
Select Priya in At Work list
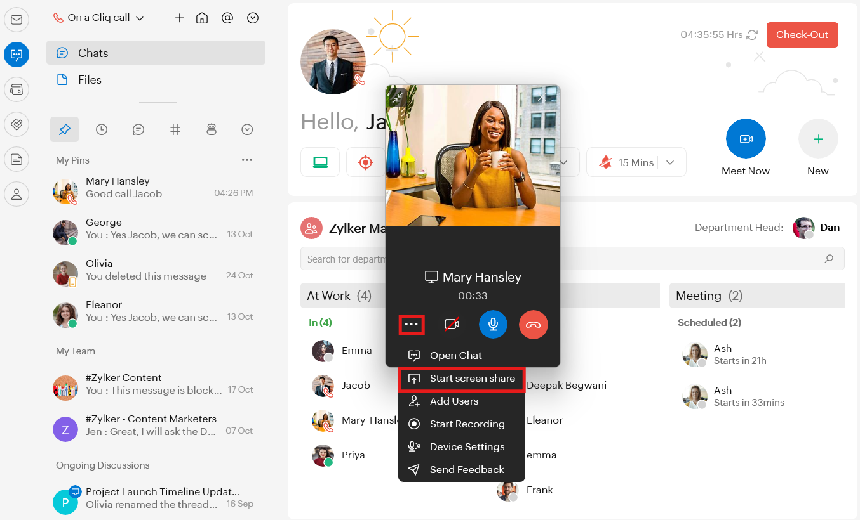tap(339, 455)
